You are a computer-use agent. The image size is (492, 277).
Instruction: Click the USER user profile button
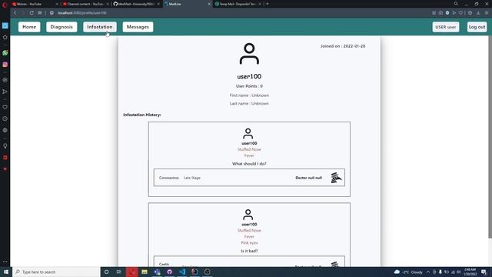[446, 27]
